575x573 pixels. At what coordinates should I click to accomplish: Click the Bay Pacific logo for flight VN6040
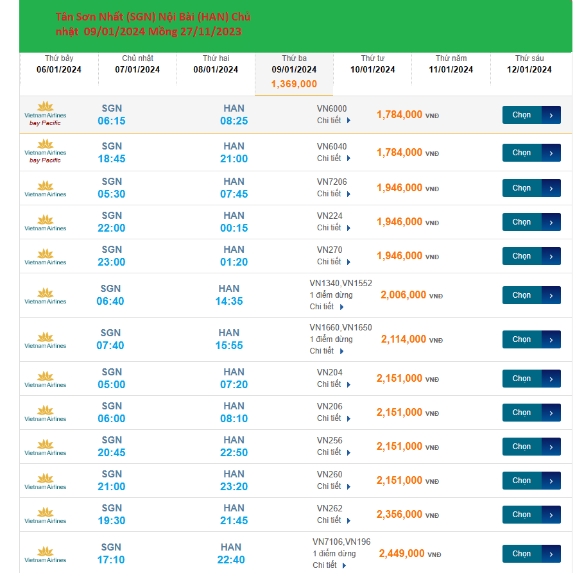point(45,160)
